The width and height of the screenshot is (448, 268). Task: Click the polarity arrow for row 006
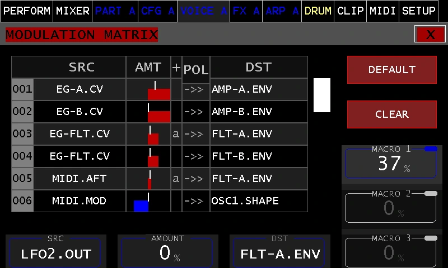point(194,201)
